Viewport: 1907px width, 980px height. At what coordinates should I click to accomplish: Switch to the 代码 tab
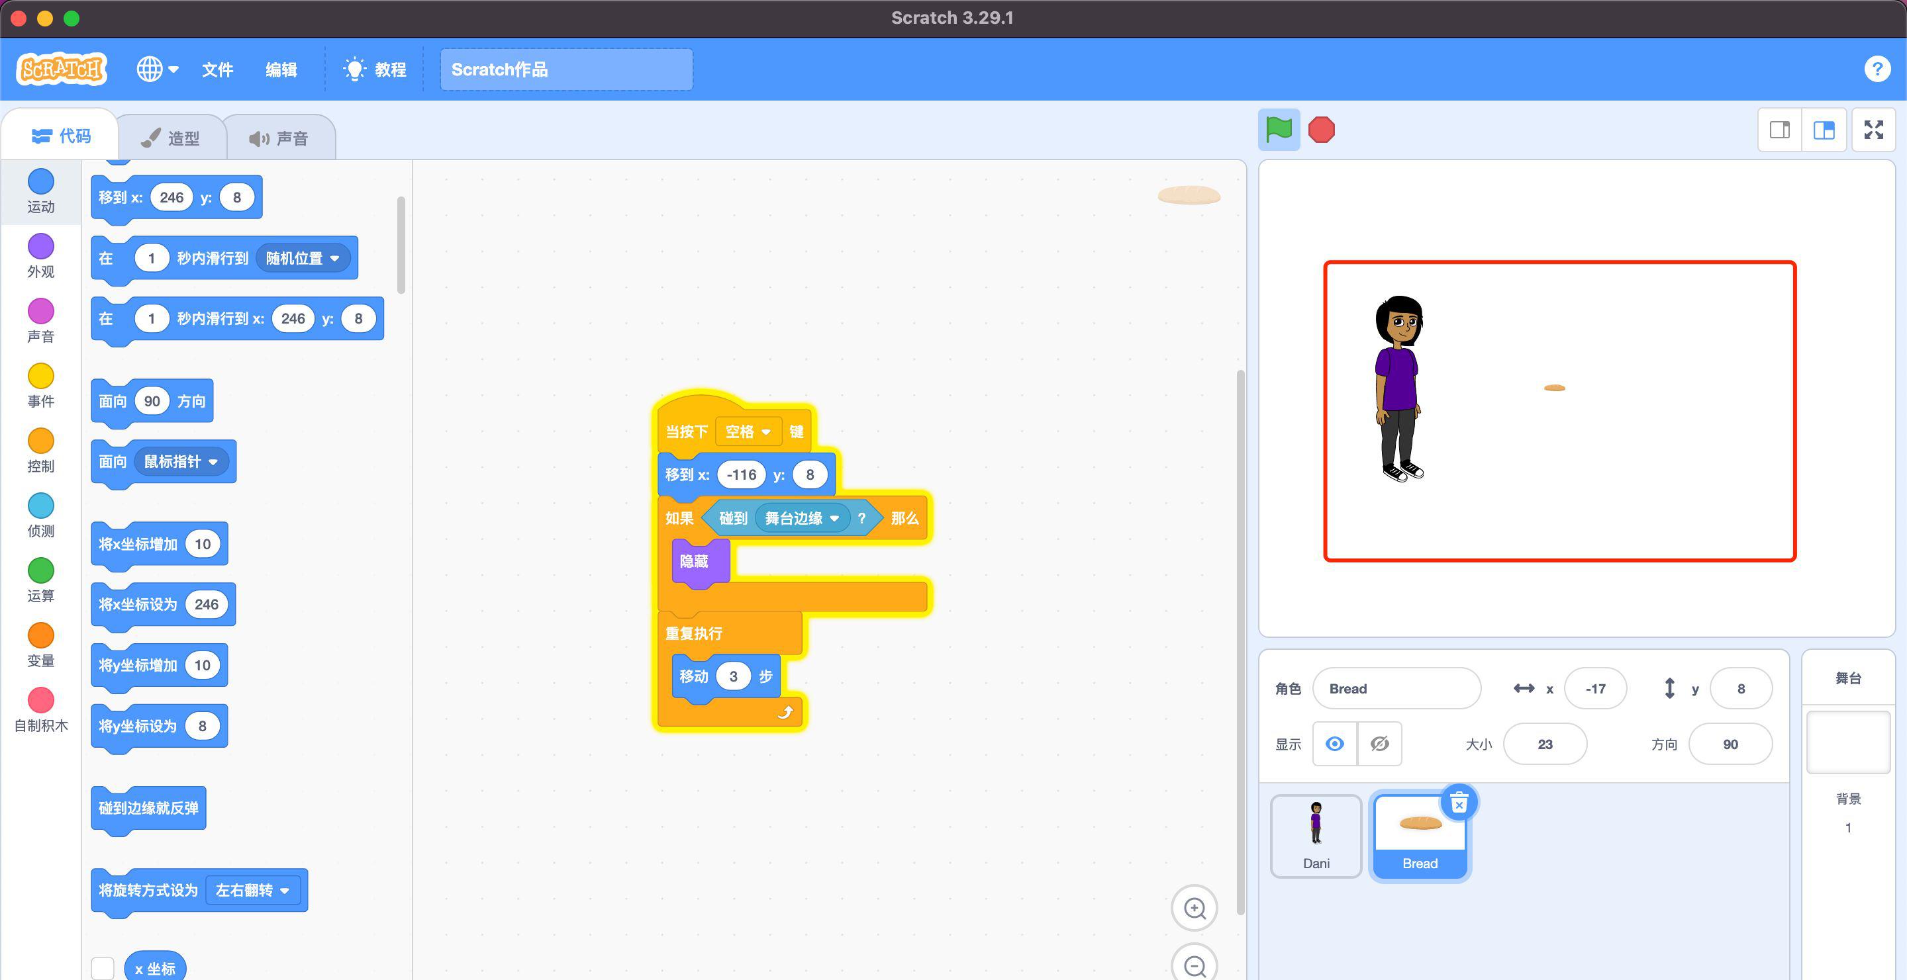[x=61, y=136]
